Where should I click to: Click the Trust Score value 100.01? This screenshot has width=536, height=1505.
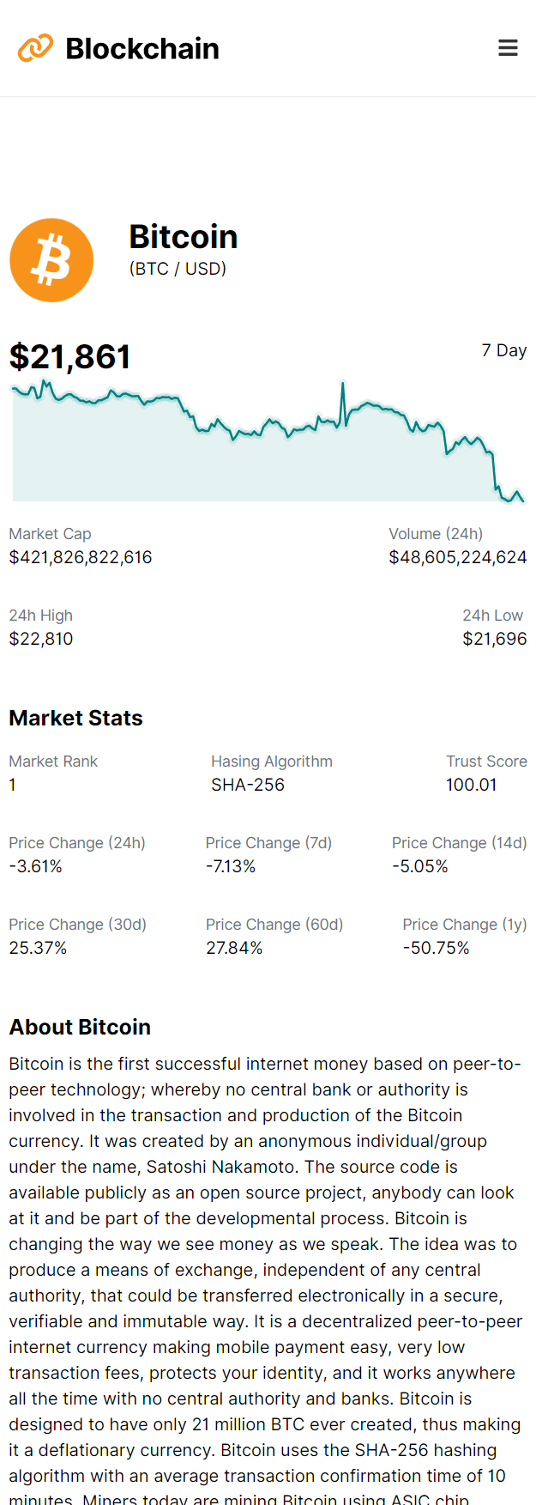pyautogui.click(x=471, y=785)
